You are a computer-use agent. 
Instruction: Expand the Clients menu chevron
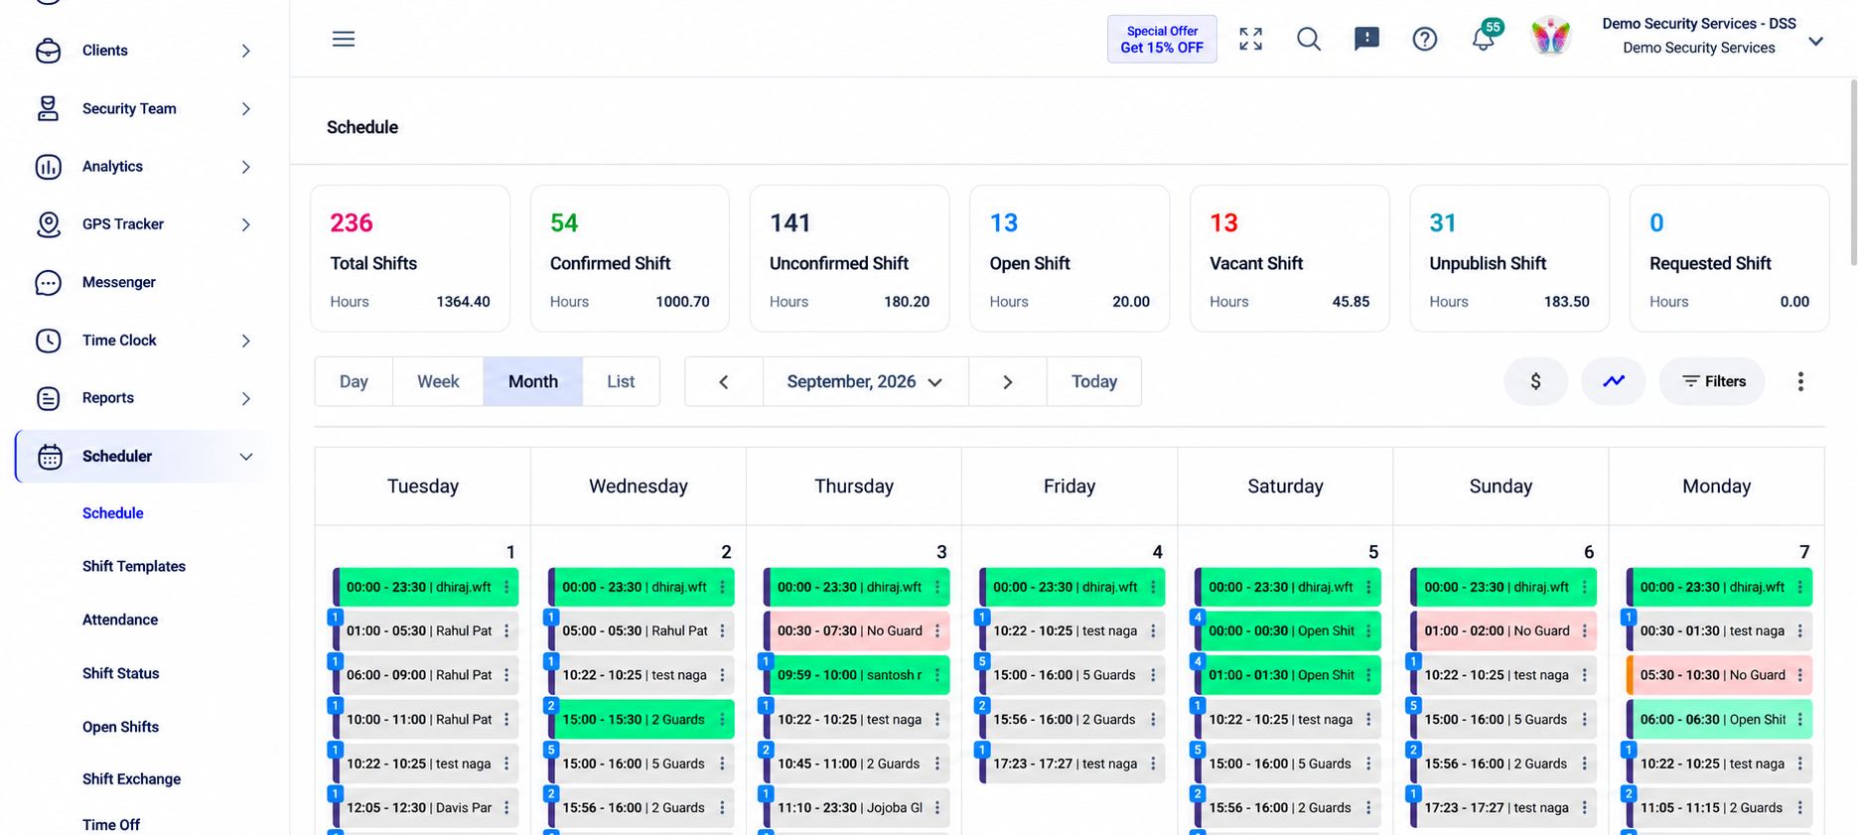click(x=245, y=51)
